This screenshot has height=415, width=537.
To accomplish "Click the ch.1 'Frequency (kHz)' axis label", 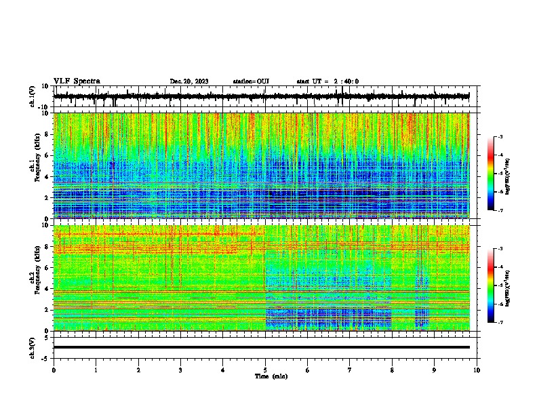I will [37, 157].
